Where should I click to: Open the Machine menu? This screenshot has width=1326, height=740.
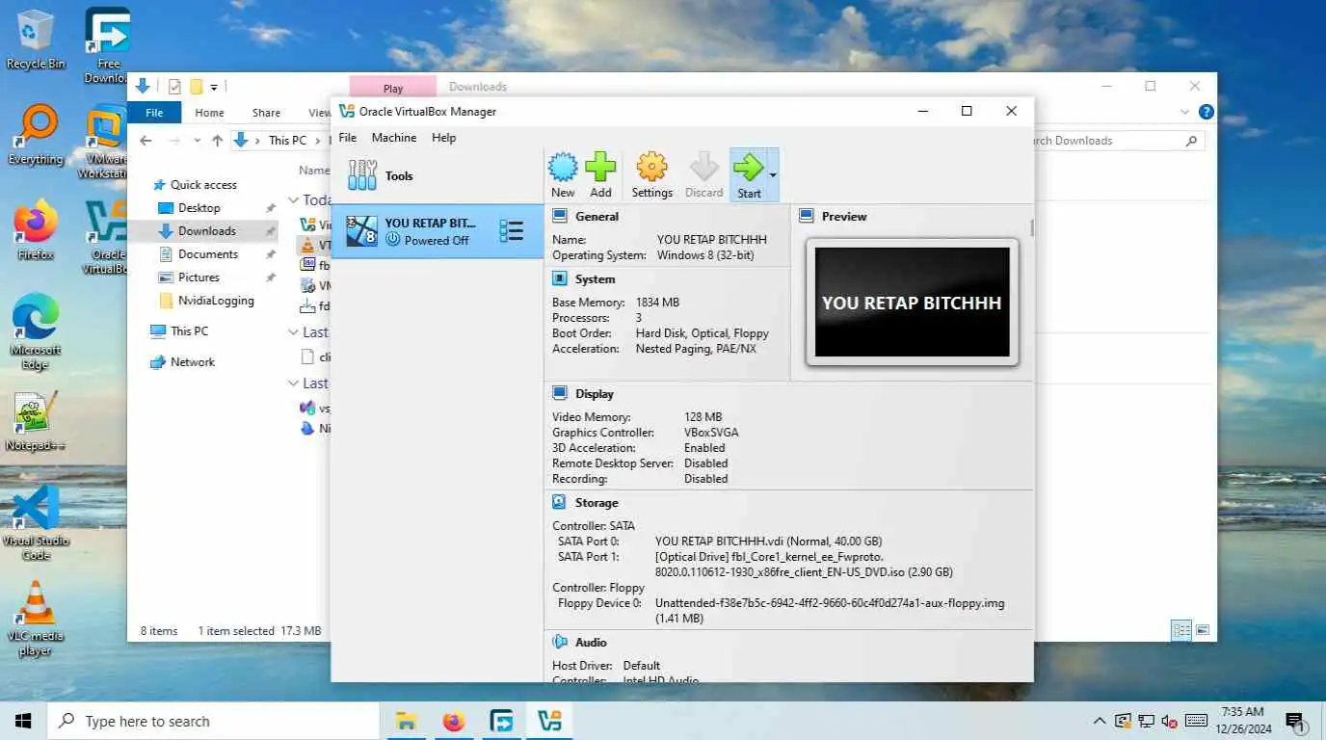point(394,138)
